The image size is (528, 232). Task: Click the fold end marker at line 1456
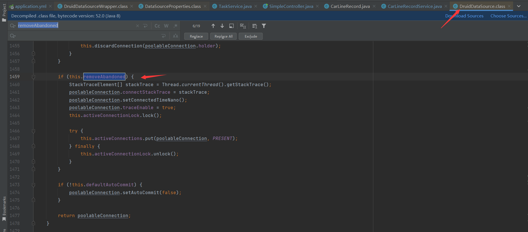pyautogui.click(x=33, y=54)
